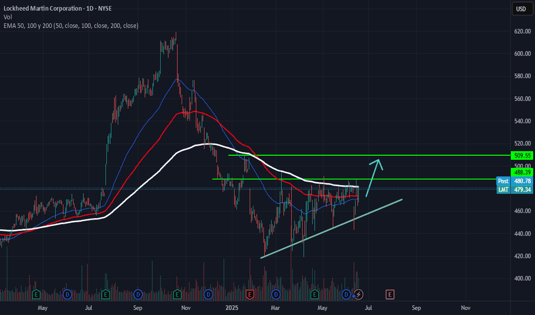Viewport: 535px width, 315px height.
Task: Click the 420.00 price axis label
Action: (522, 256)
